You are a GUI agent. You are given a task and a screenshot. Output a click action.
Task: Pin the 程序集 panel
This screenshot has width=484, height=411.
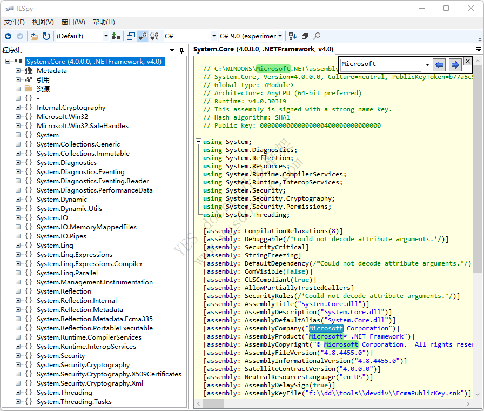click(x=182, y=50)
